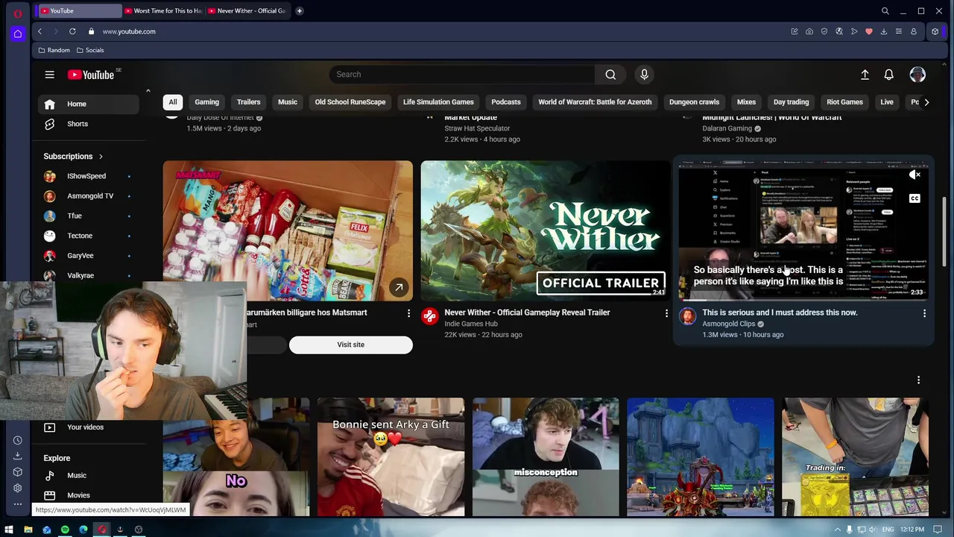954x537 pixels.
Task: Open the Socials bookmarks folder
Action: point(90,50)
